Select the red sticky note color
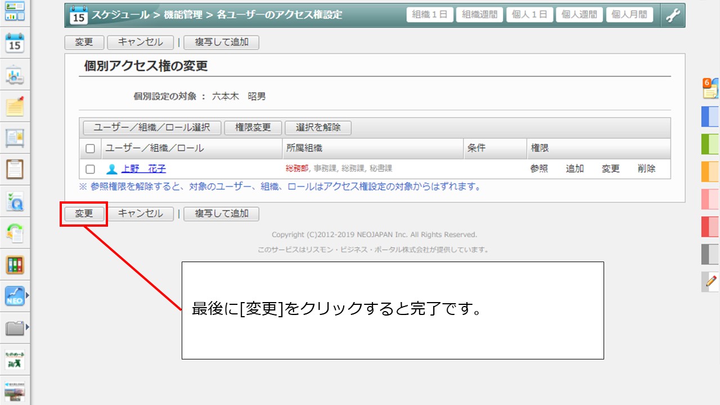The height and width of the screenshot is (405, 720). (x=710, y=227)
